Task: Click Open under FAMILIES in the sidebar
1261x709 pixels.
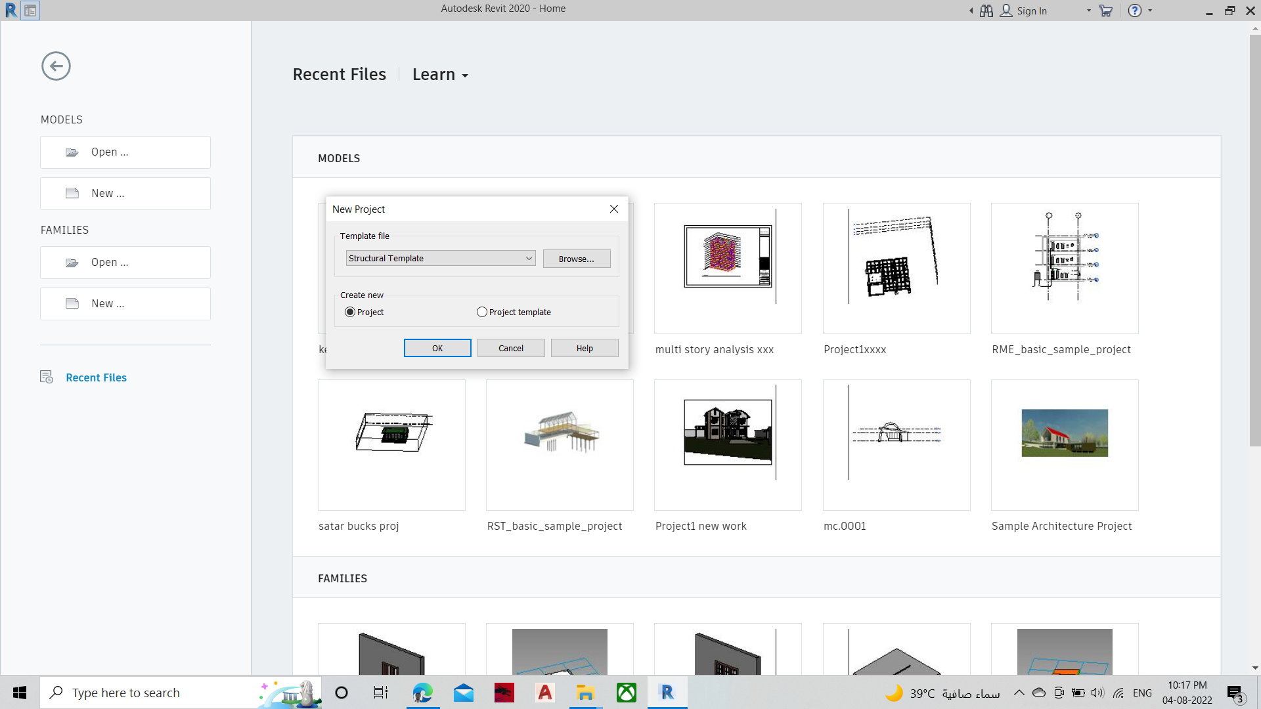Action: [125, 263]
